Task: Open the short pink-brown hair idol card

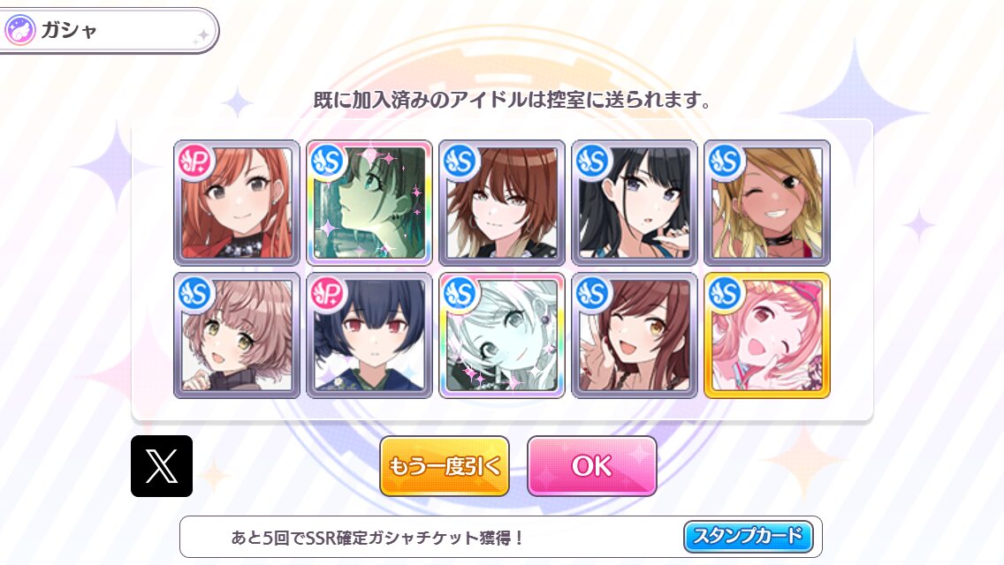Action: pos(237,335)
